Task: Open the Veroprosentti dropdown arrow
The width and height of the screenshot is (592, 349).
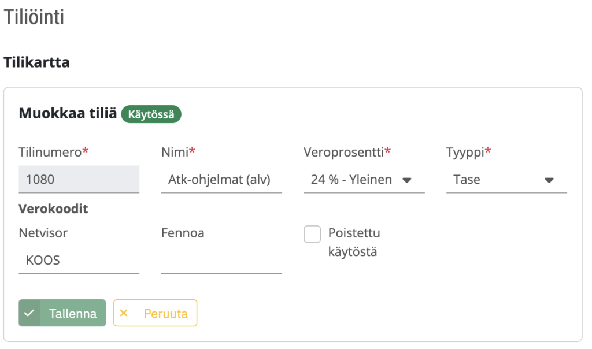Action: coord(406,180)
